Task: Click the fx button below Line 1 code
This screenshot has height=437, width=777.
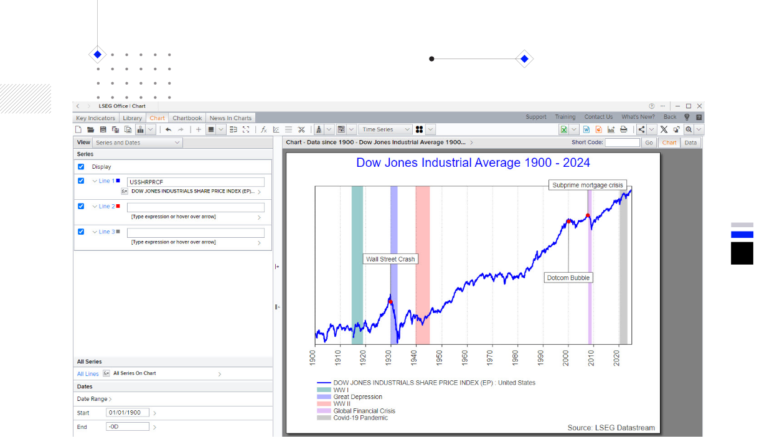Action: click(125, 191)
